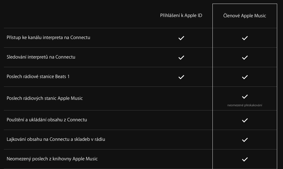Click checkmark for Neomezený poslech z knihovny

(245, 159)
